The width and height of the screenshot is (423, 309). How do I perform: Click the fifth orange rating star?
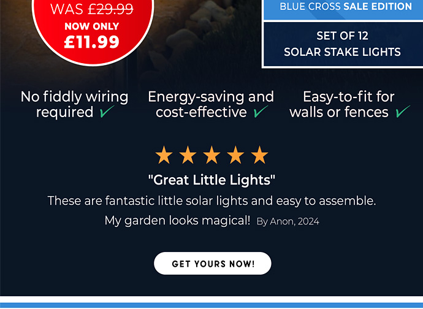coord(259,155)
